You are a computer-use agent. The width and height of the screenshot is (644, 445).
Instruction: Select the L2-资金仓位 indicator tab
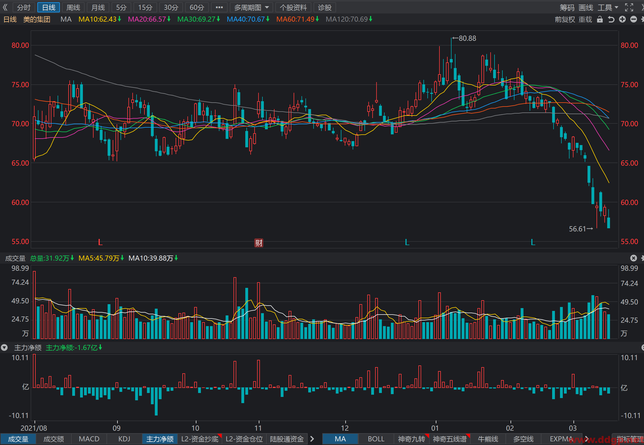(244, 439)
